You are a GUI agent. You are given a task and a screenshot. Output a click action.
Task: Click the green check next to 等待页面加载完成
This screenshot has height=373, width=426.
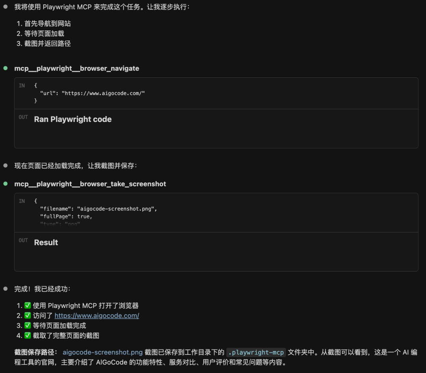(x=28, y=325)
